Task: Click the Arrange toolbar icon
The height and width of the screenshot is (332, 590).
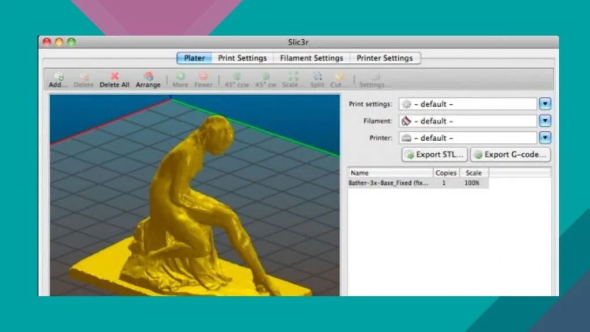Action: (148, 77)
